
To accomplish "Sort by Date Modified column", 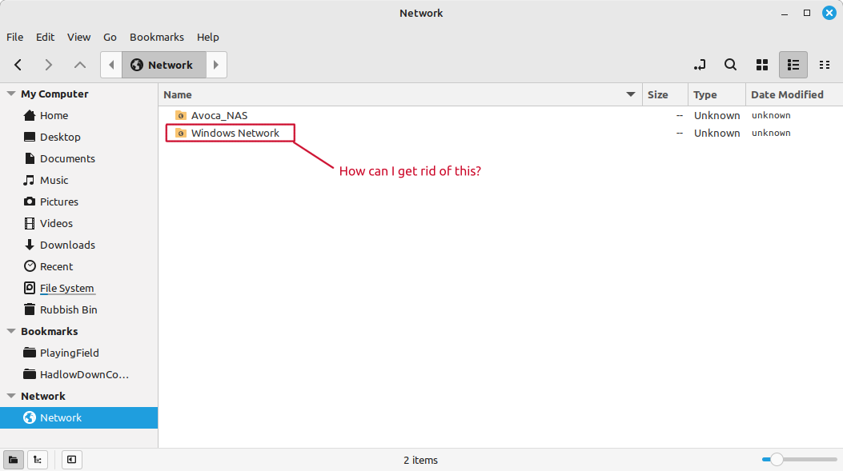I will [787, 94].
